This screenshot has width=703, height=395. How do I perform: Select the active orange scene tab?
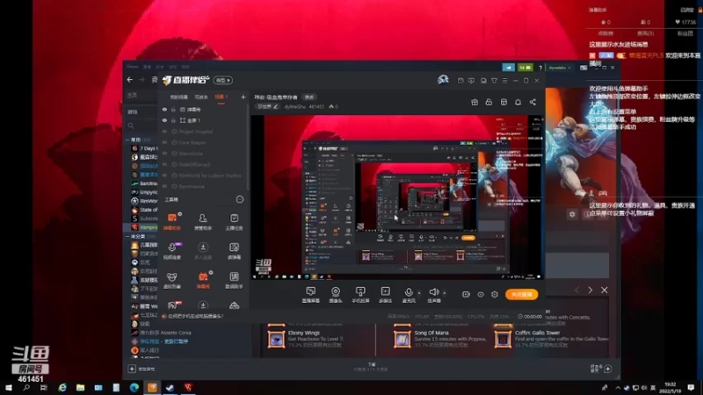coord(221,97)
